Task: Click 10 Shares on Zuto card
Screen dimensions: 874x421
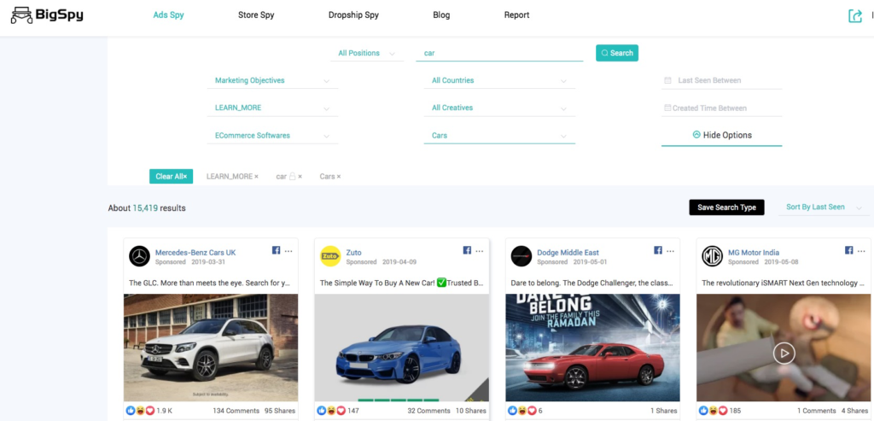Action: point(471,411)
